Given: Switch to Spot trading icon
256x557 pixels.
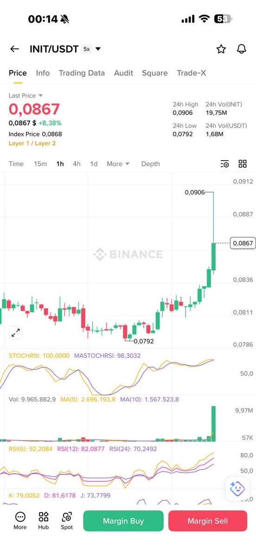Looking at the screenshot, I should point(67,517).
